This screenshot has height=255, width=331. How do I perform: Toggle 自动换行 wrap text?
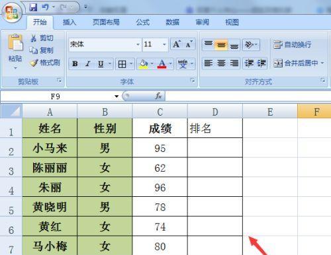(x=293, y=45)
